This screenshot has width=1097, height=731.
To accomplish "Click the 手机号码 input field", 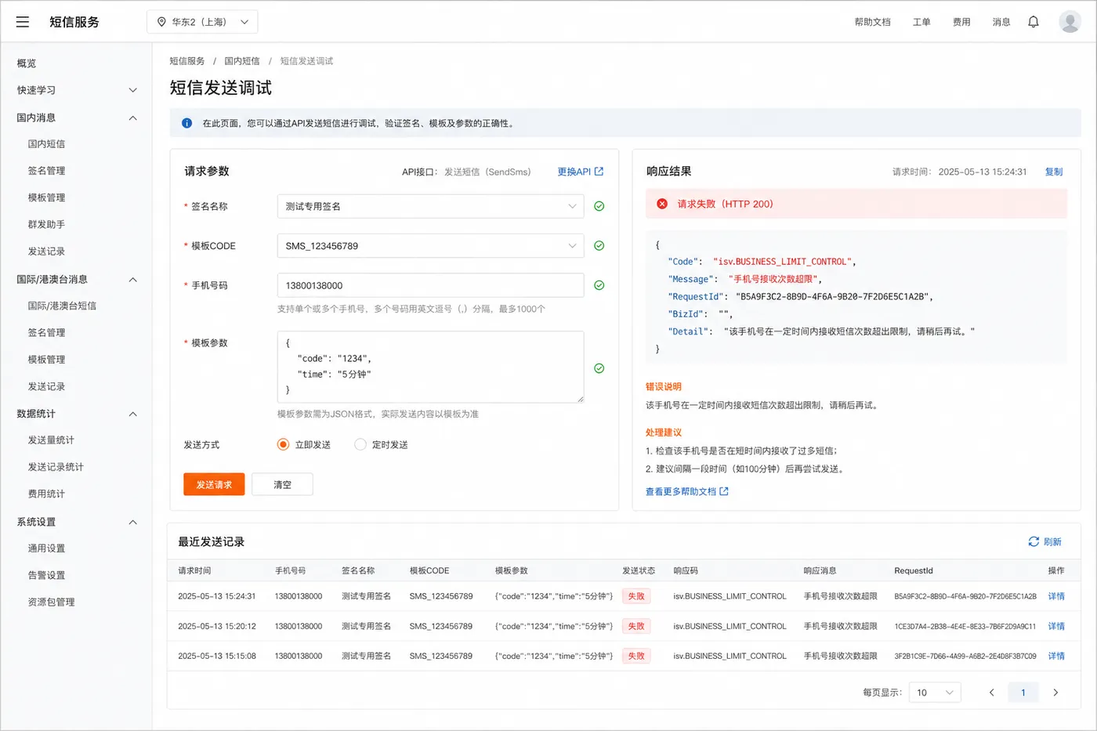I will 430,285.
